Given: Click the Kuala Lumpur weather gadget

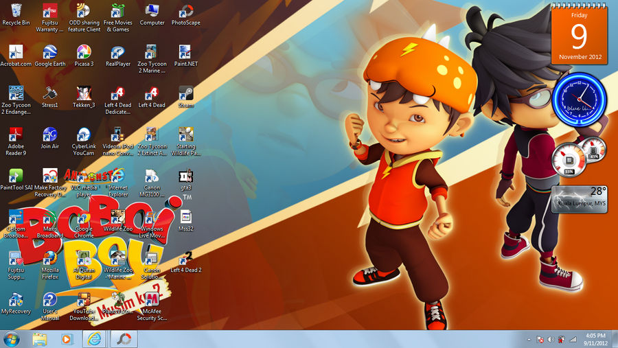Looking at the screenshot, I should point(580,200).
